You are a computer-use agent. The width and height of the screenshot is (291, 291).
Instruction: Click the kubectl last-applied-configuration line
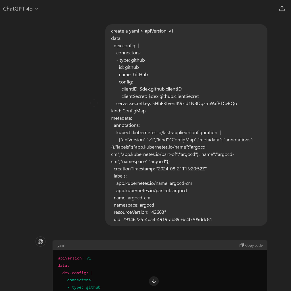[169, 133]
